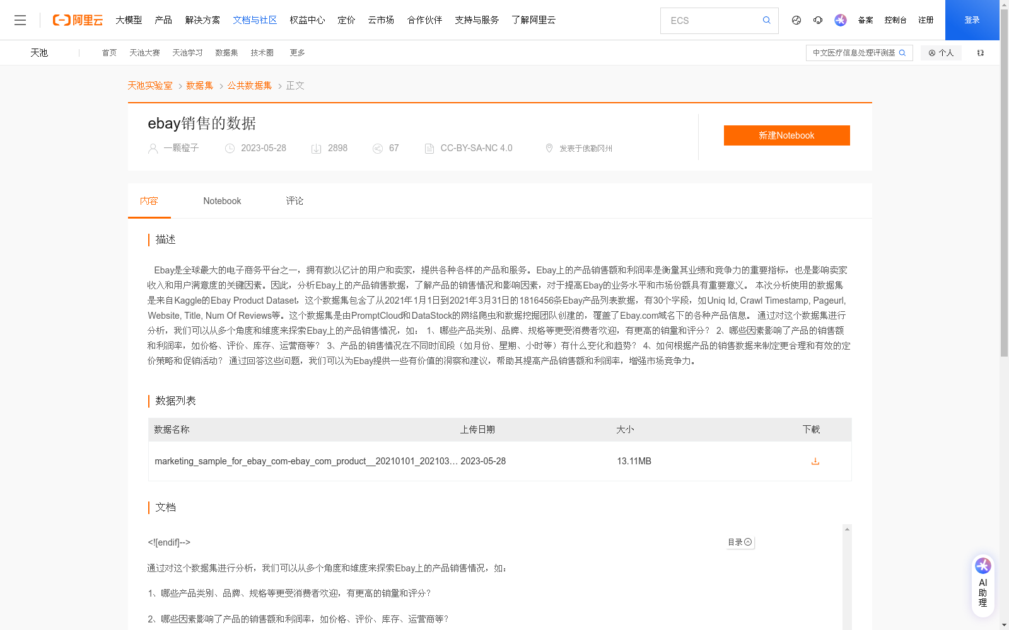This screenshot has height=630, width=1009.
Task: Click the CC-BY-SA-NC 4.0 license text
Action: (x=476, y=148)
